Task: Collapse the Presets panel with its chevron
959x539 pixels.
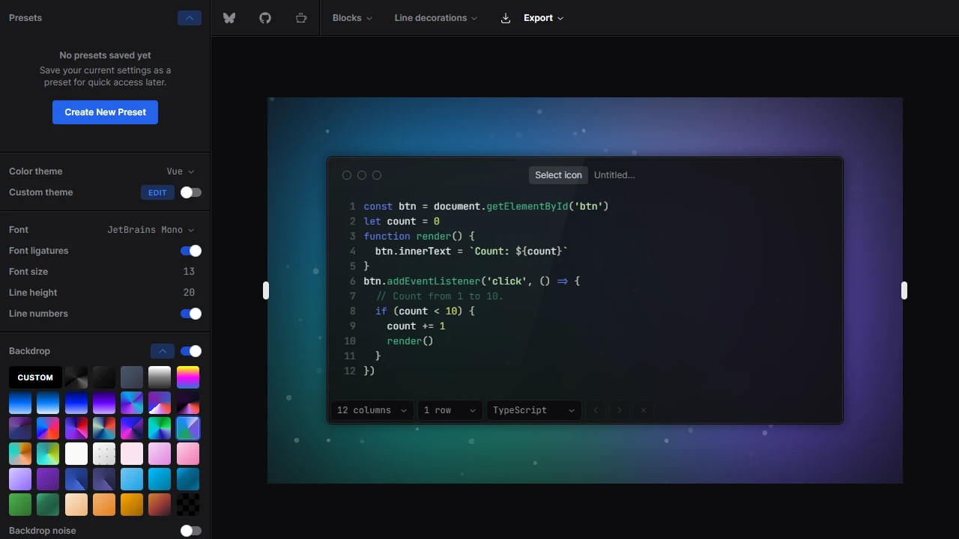Action: [189, 17]
